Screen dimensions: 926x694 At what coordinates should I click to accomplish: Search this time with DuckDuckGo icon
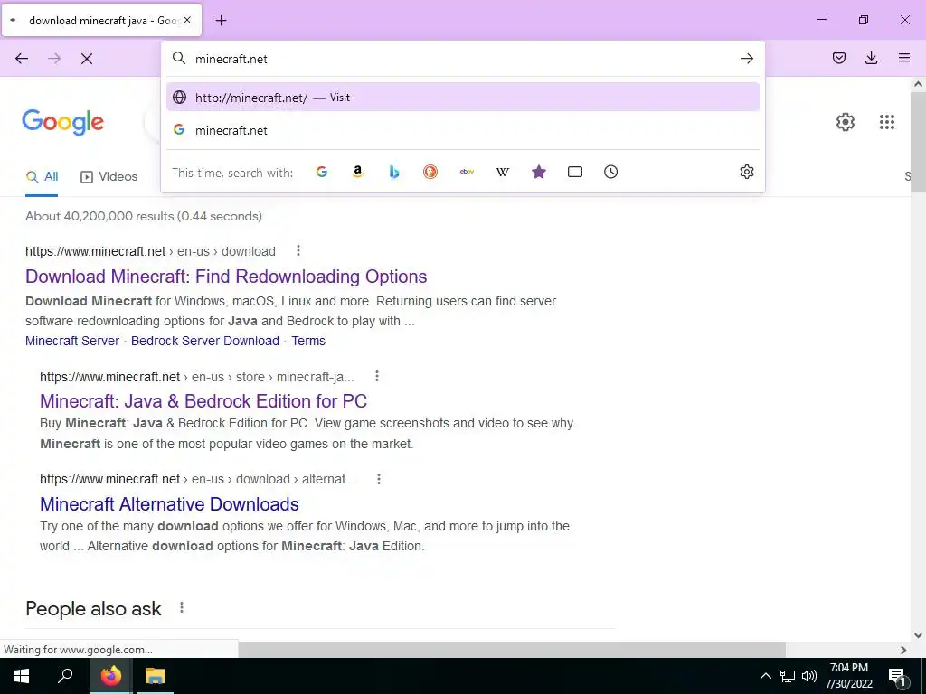[430, 172]
